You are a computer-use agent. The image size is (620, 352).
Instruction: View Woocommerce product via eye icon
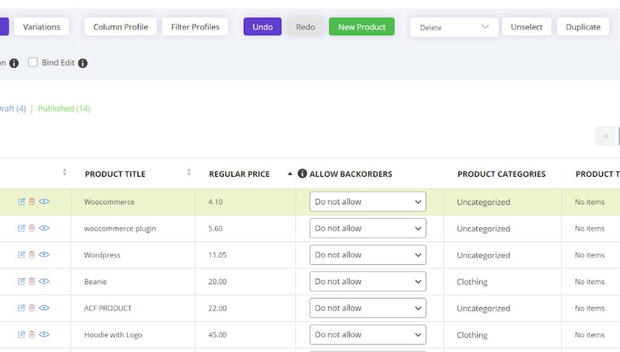(x=44, y=202)
